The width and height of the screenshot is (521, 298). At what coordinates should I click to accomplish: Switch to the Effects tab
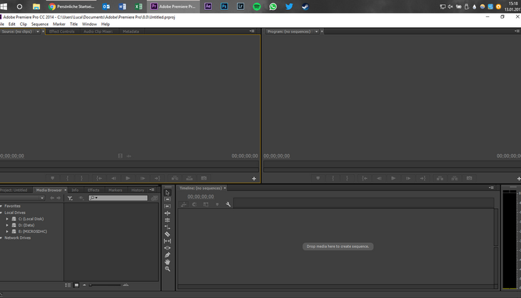pos(93,190)
